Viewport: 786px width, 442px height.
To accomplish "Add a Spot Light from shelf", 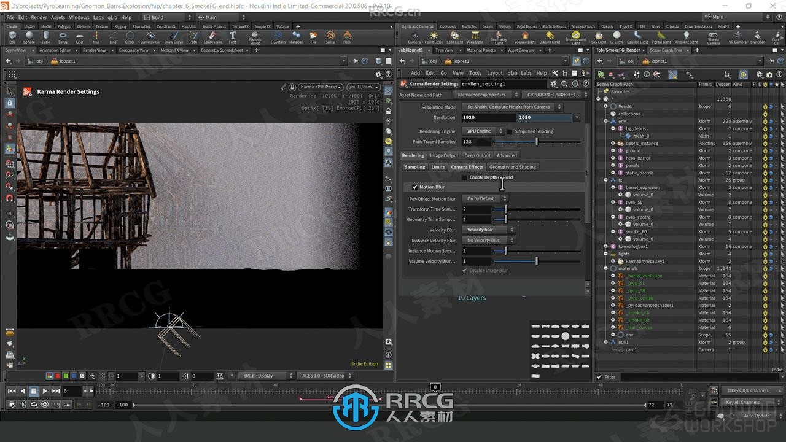I will (455, 37).
